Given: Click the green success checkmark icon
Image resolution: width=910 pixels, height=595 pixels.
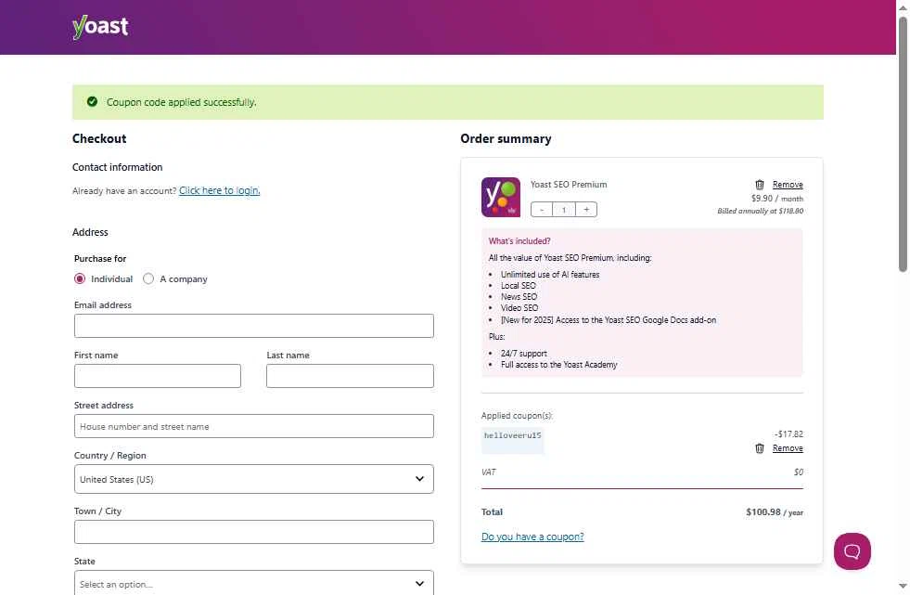Looking at the screenshot, I should 92,101.
